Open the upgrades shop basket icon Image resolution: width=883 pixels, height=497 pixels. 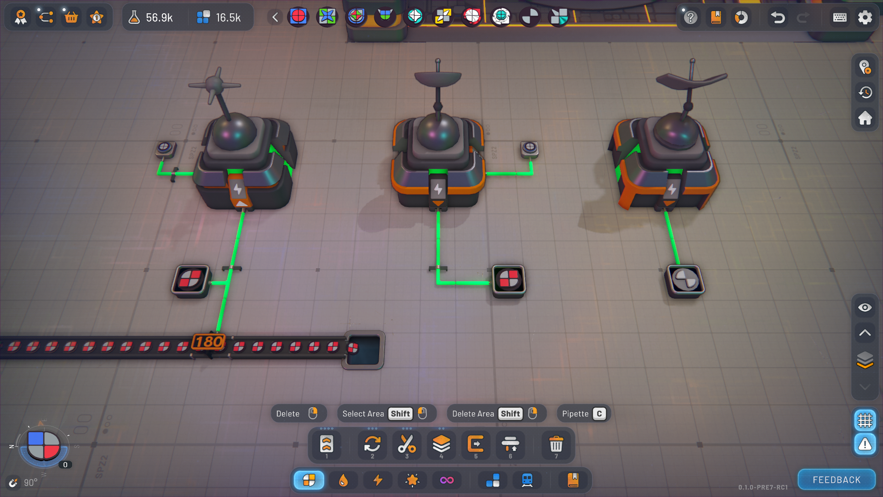[71, 17]
